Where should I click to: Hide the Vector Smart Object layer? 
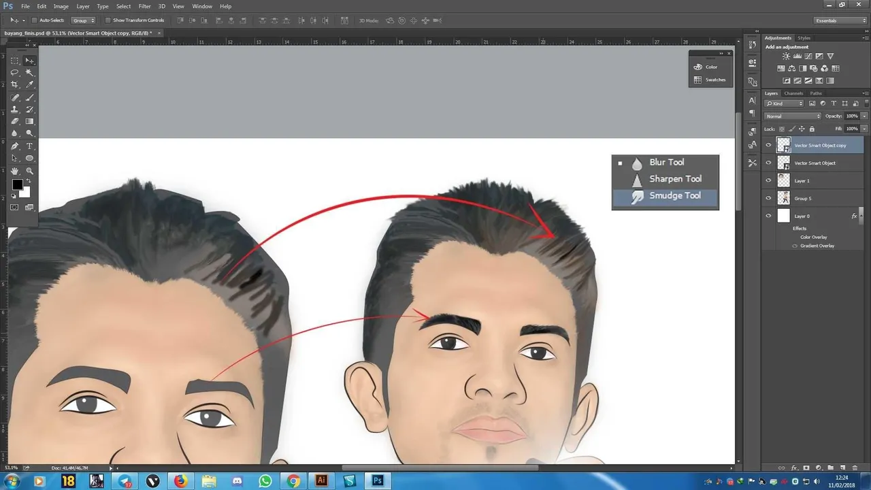click(769, 163)
